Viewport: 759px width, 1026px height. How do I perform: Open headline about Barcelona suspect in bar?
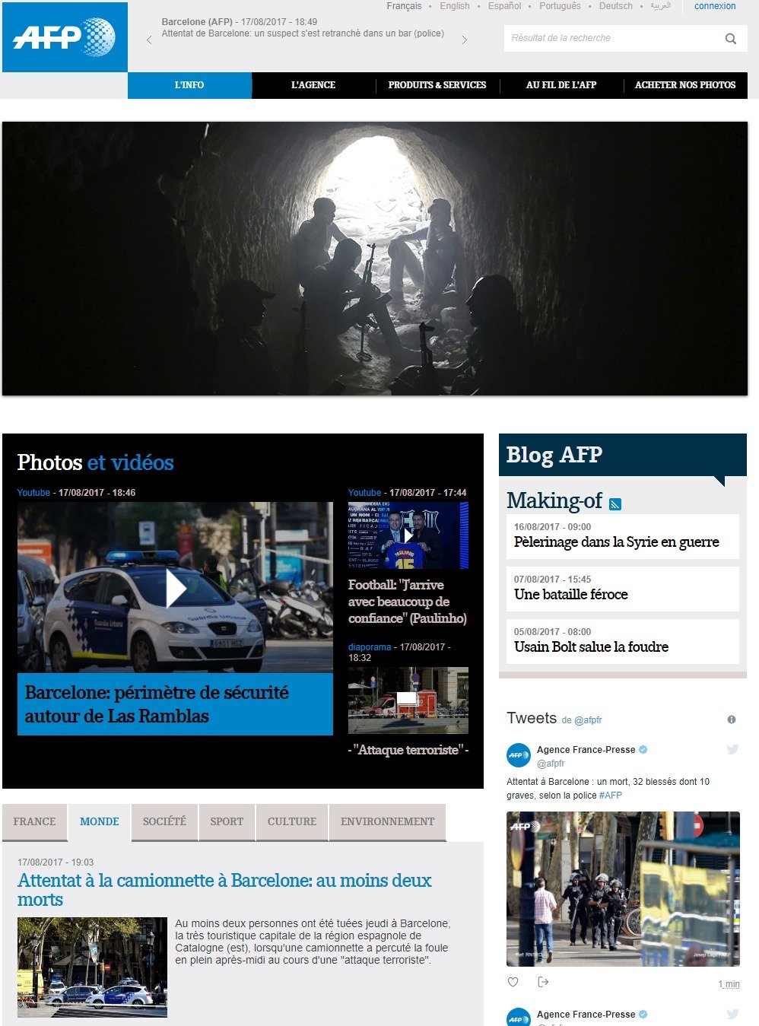[303, 33]
